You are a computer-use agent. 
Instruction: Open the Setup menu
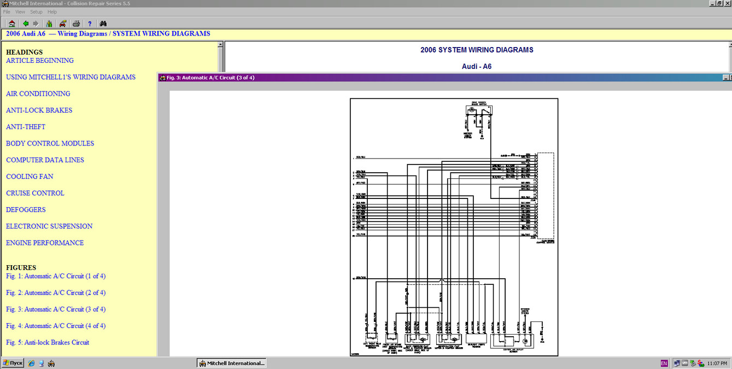pyautogui.click(x=36, y=11)
